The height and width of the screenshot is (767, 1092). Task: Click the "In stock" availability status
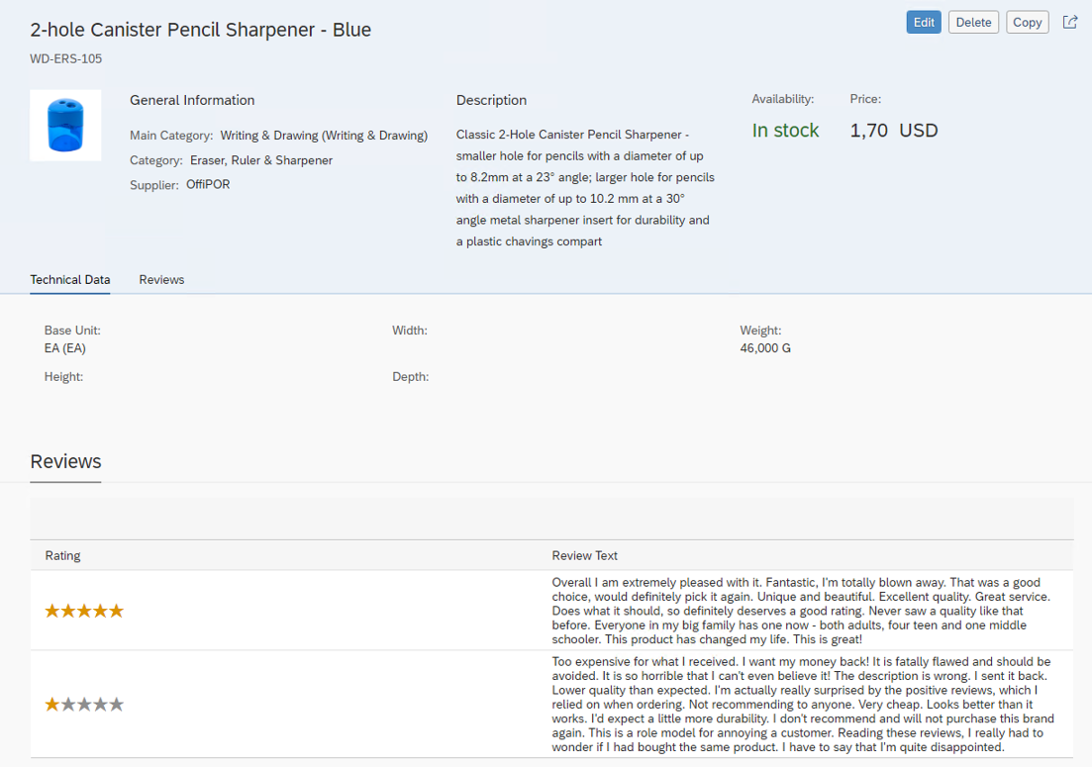point(785,131)
